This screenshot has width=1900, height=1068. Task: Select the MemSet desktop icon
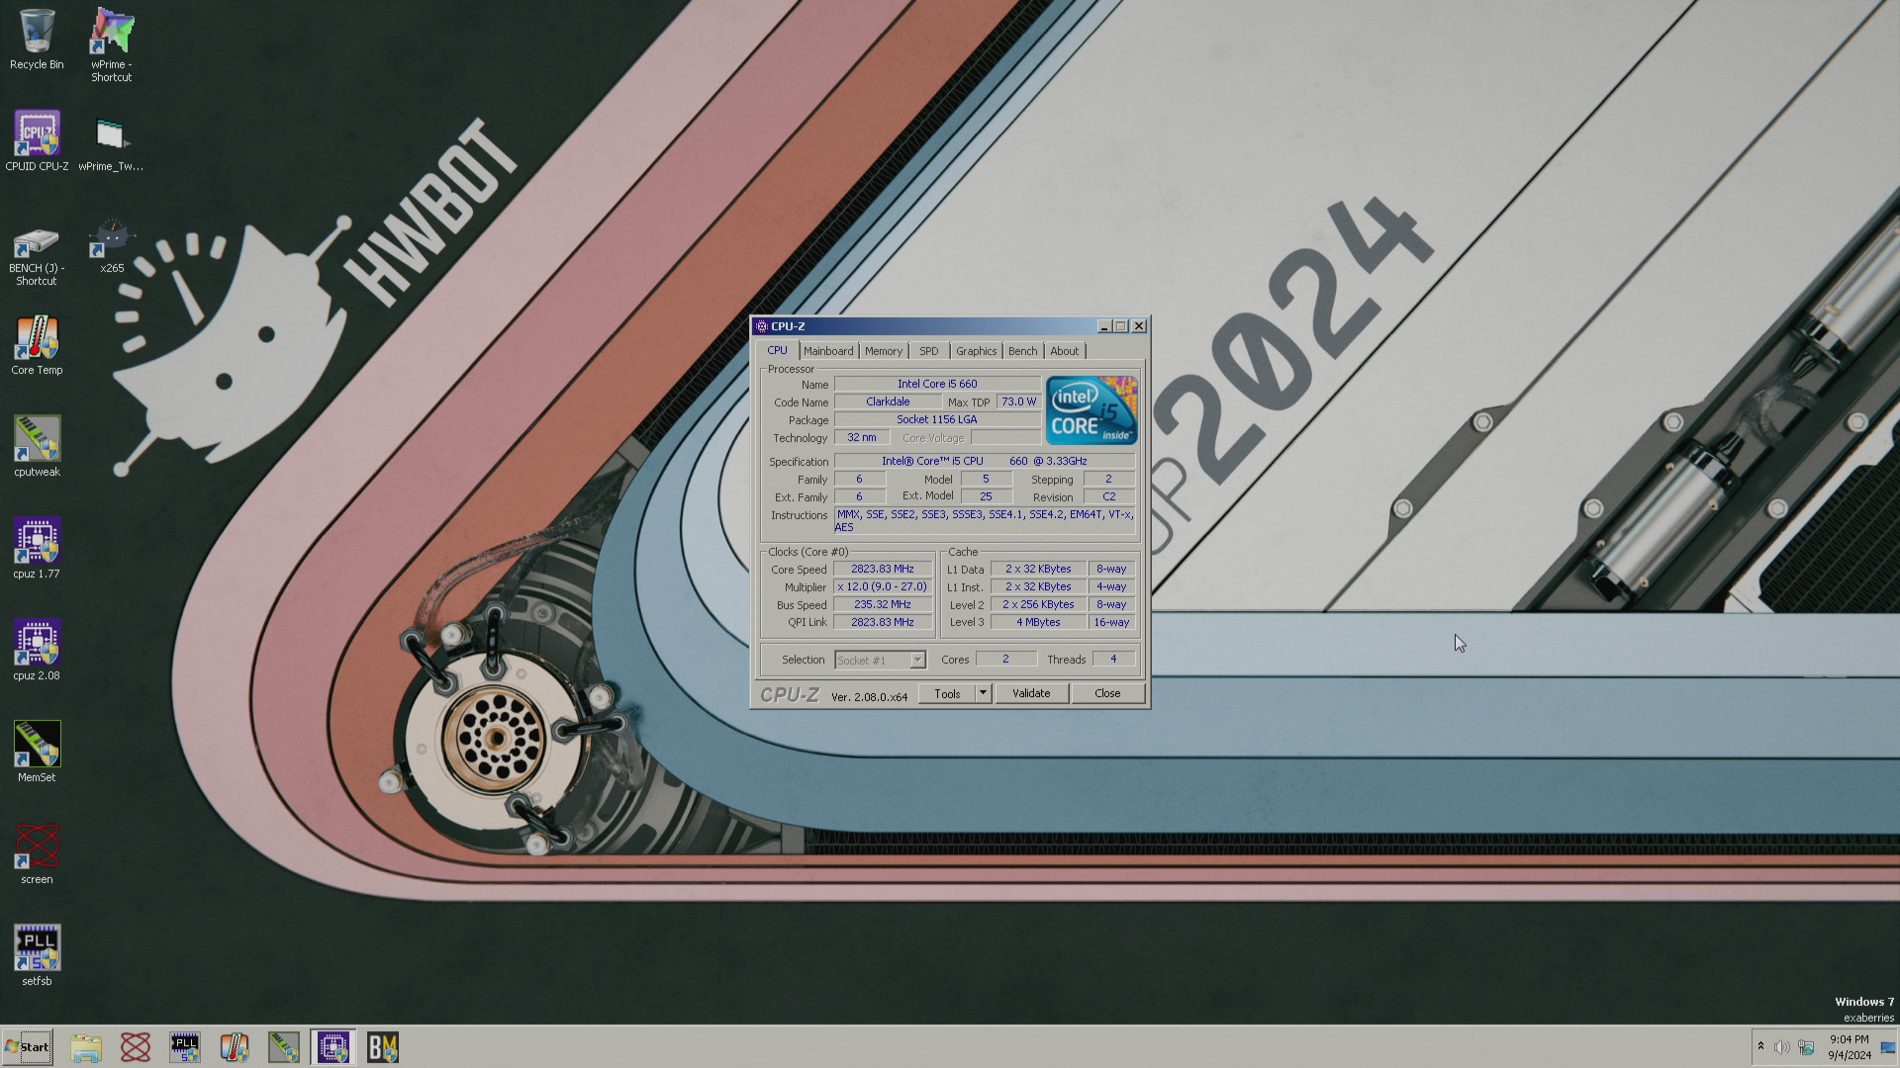pyautogui.click(x=37, y=753)
